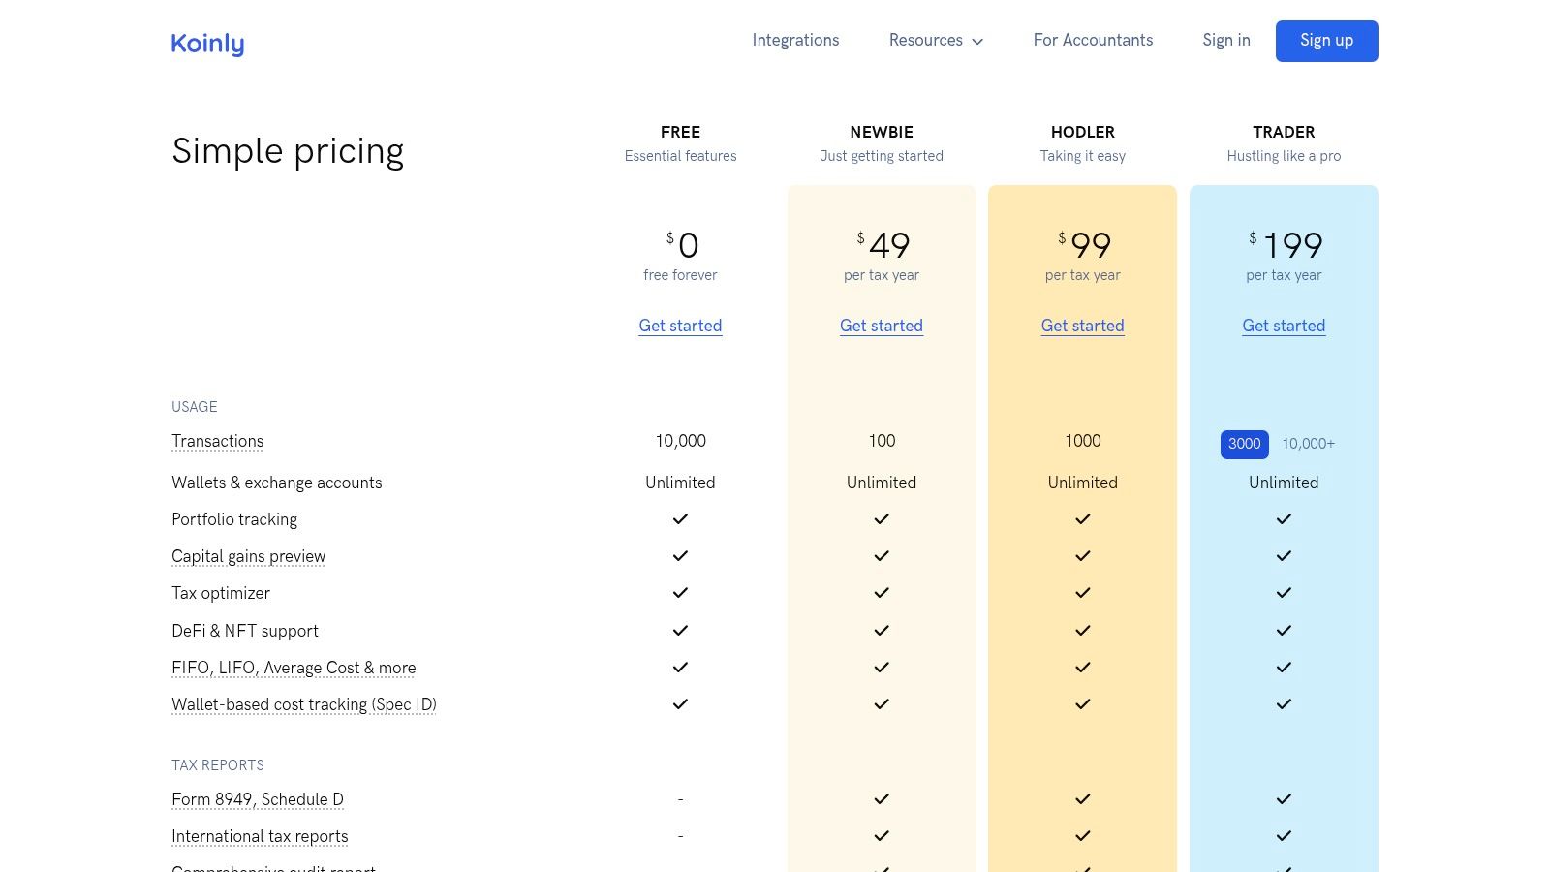Click the Newbie plan FIFO, LIFO row checkmark
Viewport: 1550px width, 872px height.
click(x=882, y=668)
